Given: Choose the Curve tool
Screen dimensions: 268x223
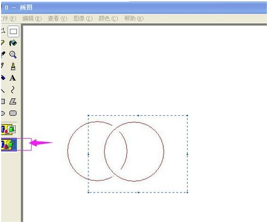Looking at the screenshot, I should point(13,90).
